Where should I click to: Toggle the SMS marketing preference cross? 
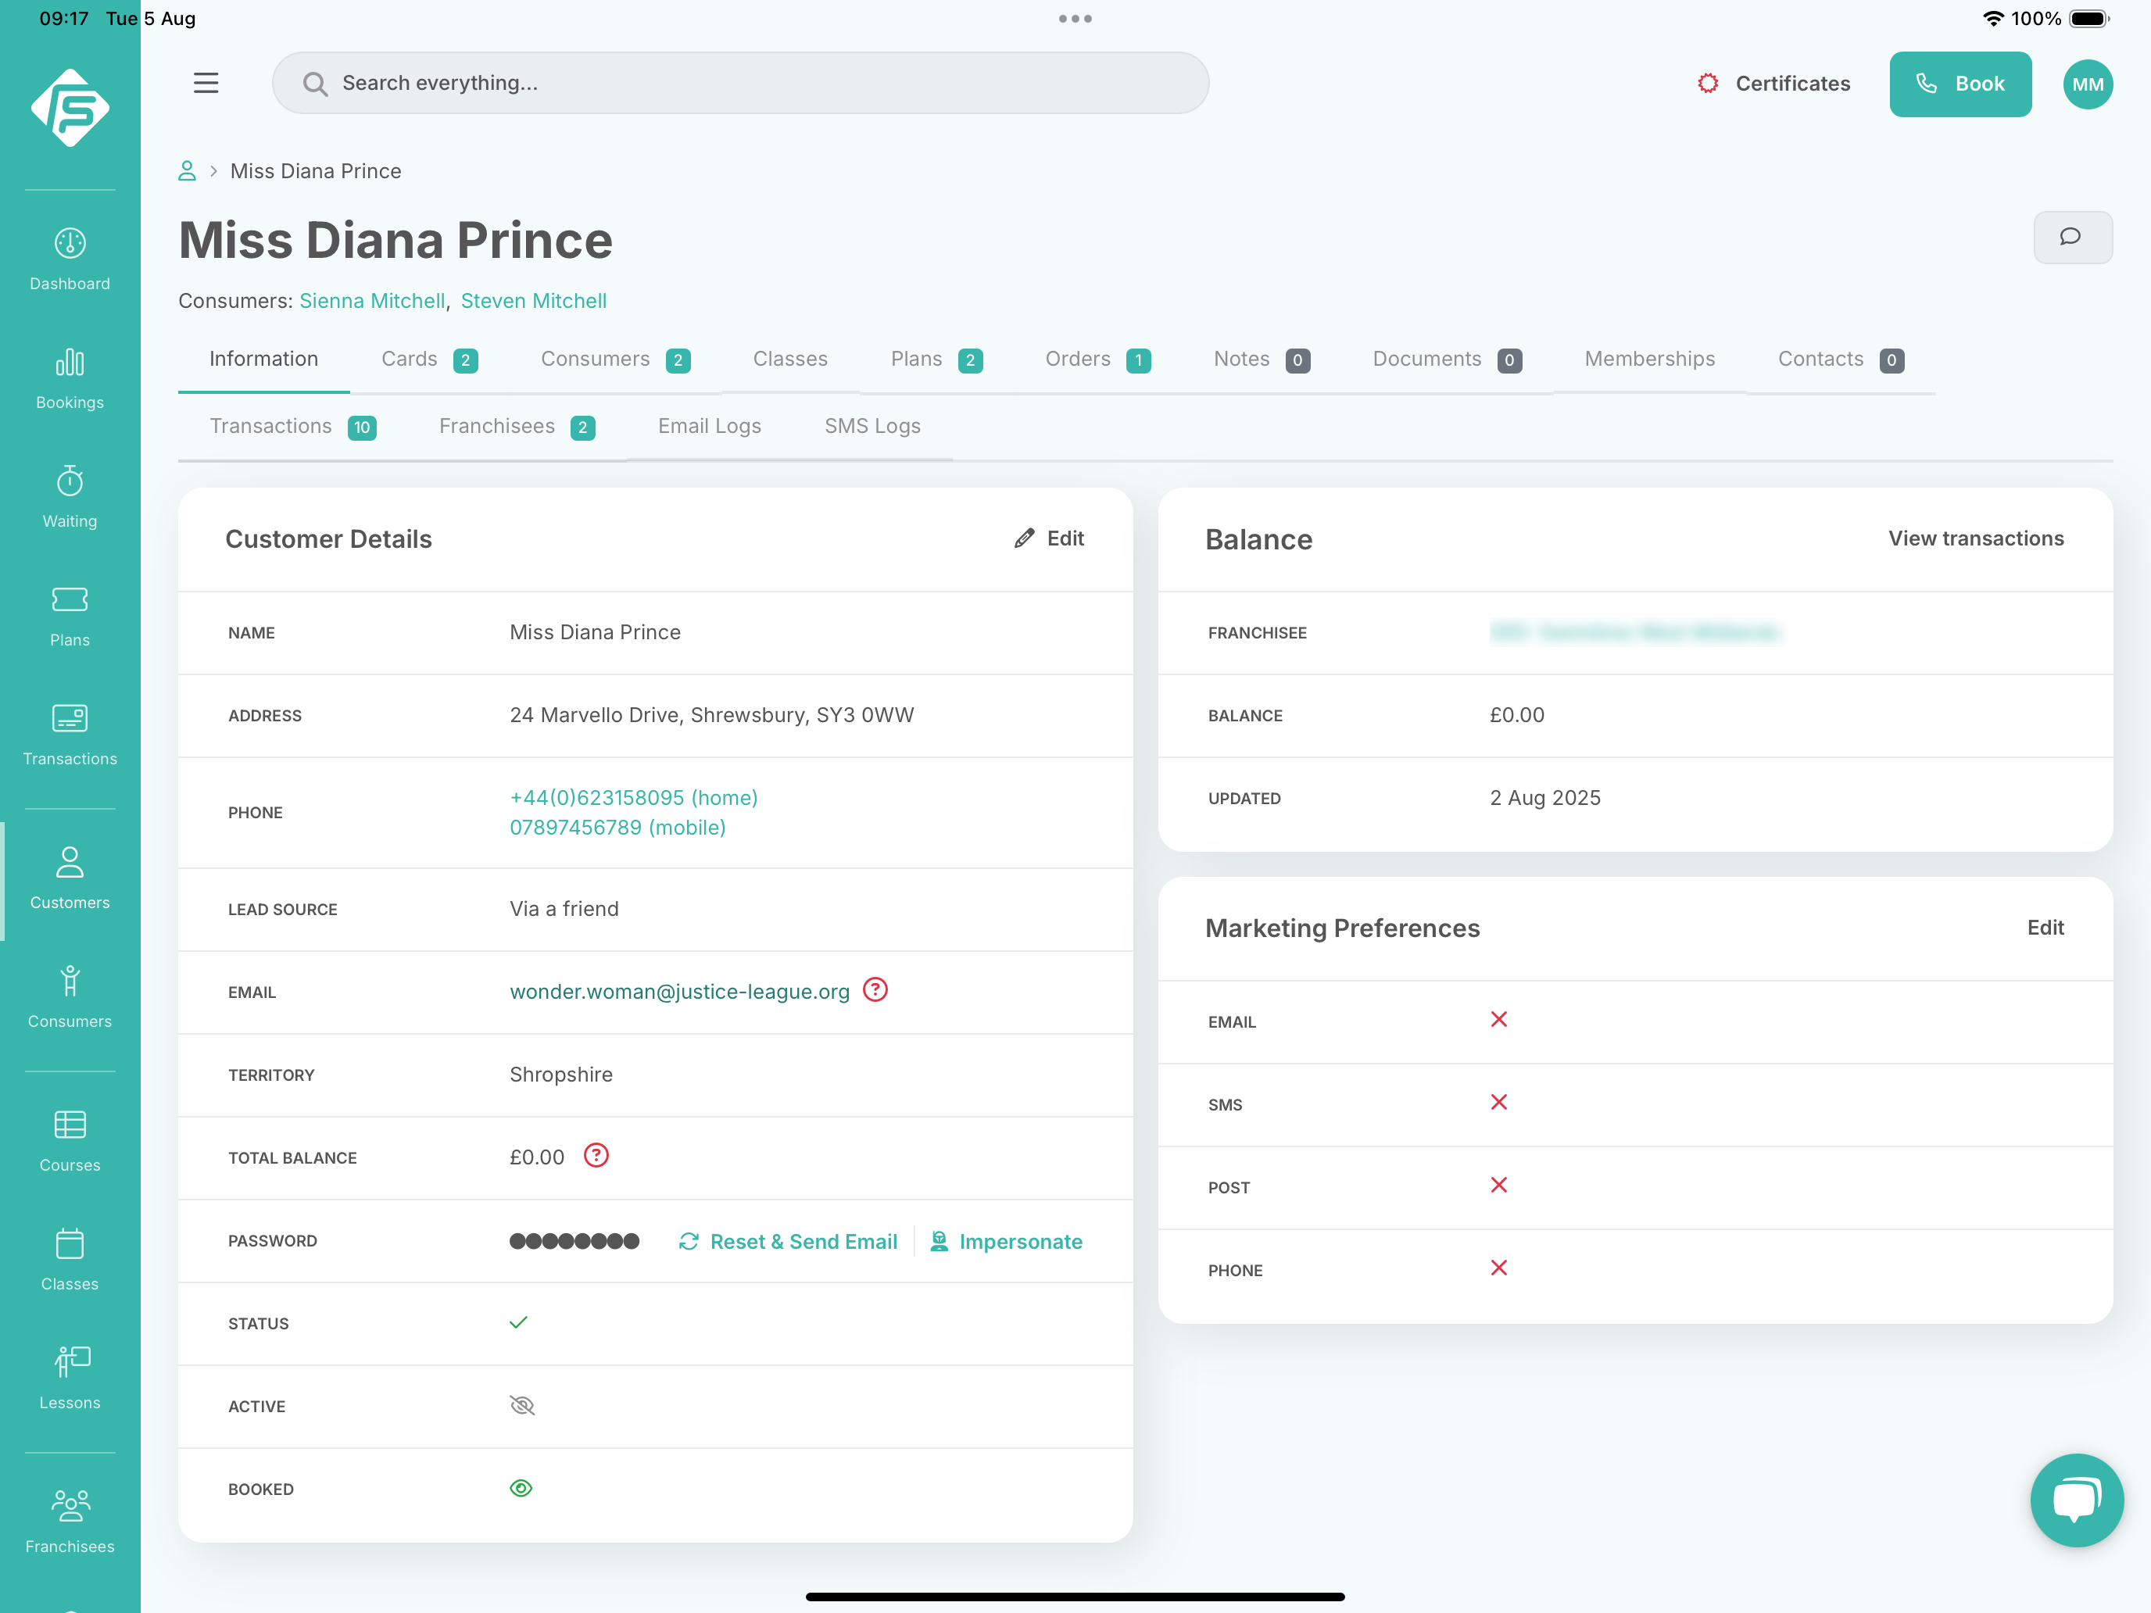pyautogui.click(x=1498, y=1102)
